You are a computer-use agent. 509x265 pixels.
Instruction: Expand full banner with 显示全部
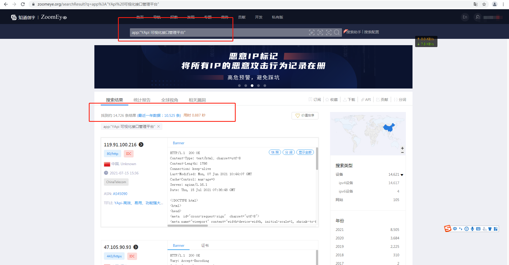click(x=305, y=152)
